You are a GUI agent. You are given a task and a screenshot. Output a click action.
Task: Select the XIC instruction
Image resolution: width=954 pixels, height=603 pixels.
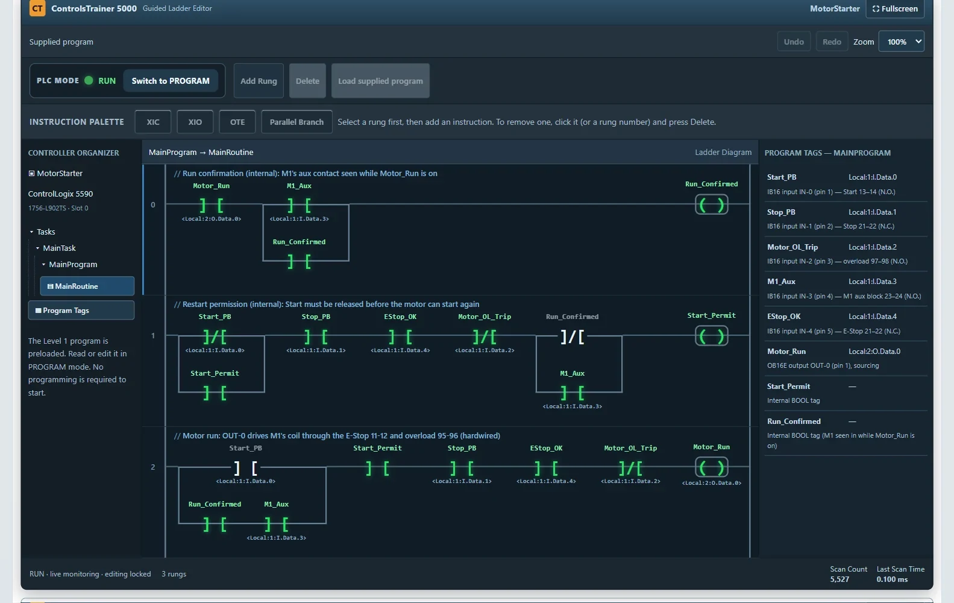[153, 122]
